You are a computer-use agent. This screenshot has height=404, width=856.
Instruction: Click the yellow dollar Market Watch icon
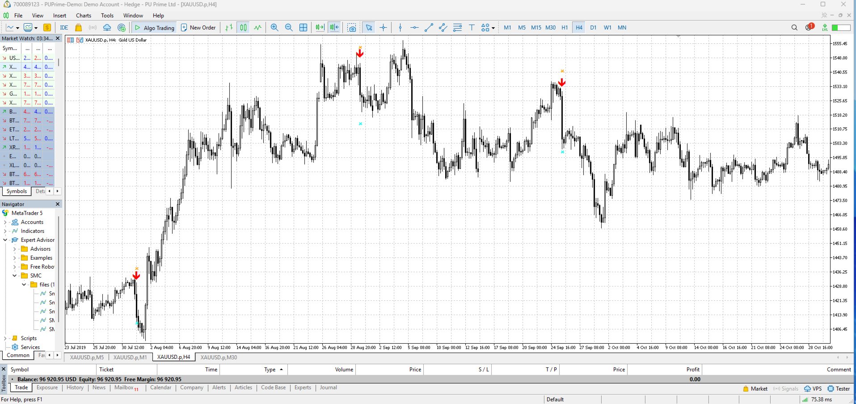tap(47, 28)
